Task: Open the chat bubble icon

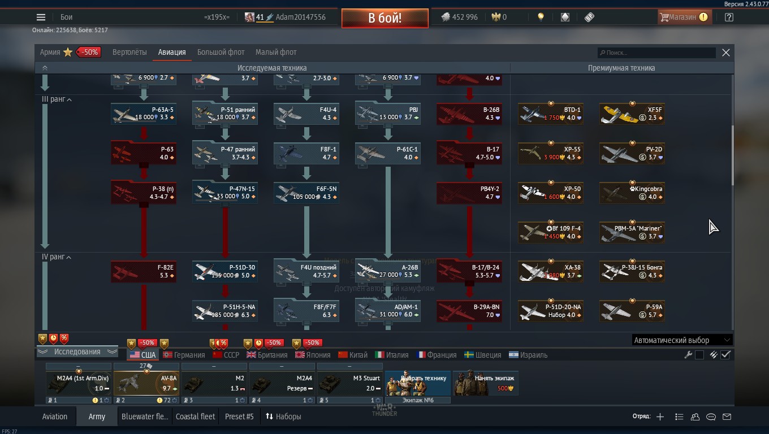Action: point(711,416)
